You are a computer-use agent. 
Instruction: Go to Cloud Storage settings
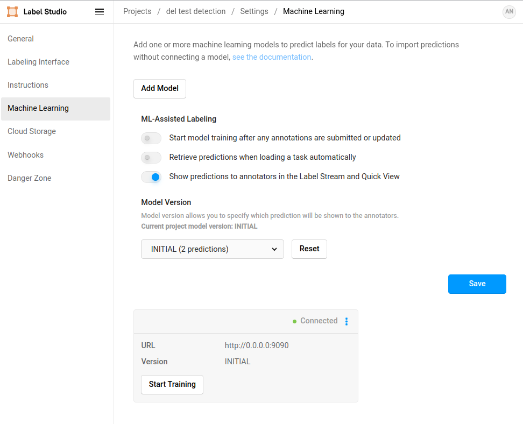[32, 131]
